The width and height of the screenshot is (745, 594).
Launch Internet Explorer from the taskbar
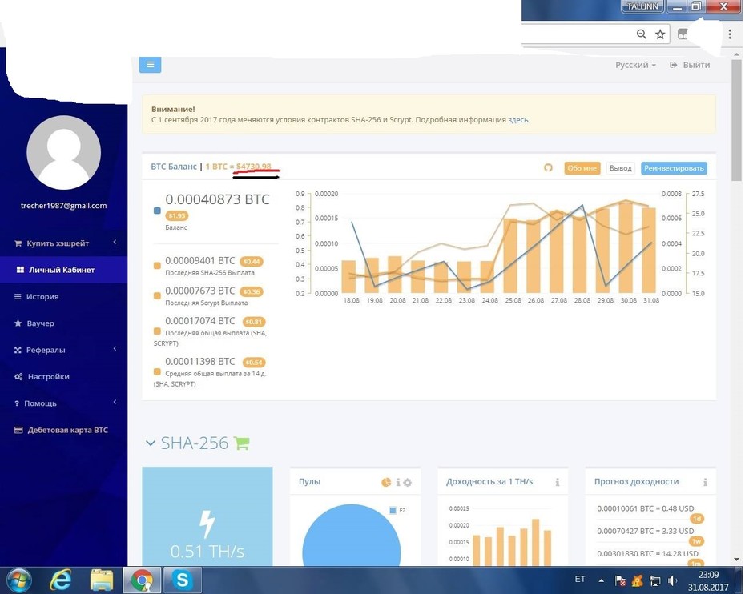tap(60, 580)
